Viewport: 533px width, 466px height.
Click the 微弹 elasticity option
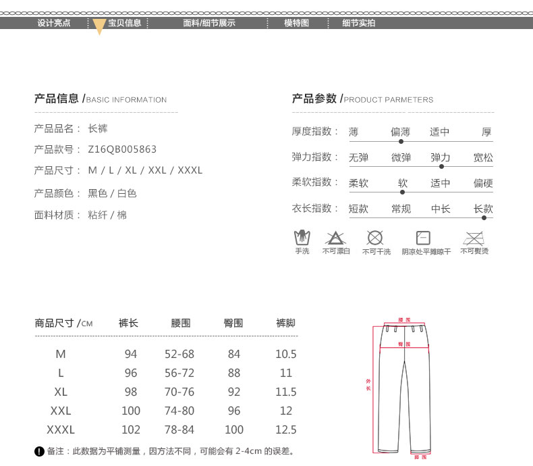coord(401,157)
